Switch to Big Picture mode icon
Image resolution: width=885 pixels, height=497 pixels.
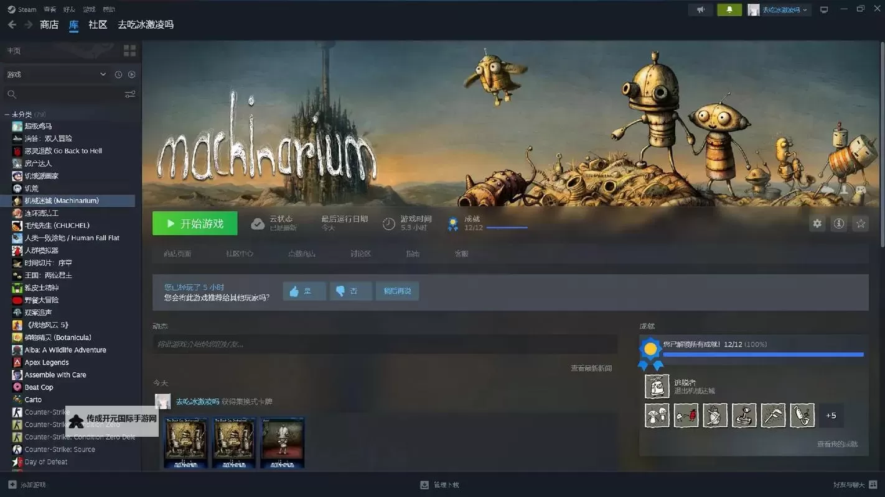(x=824, y=10)
